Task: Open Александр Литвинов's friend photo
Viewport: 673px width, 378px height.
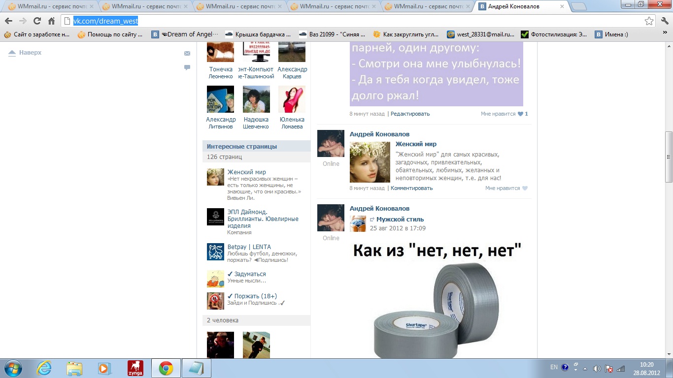Action: pos(220,99)
